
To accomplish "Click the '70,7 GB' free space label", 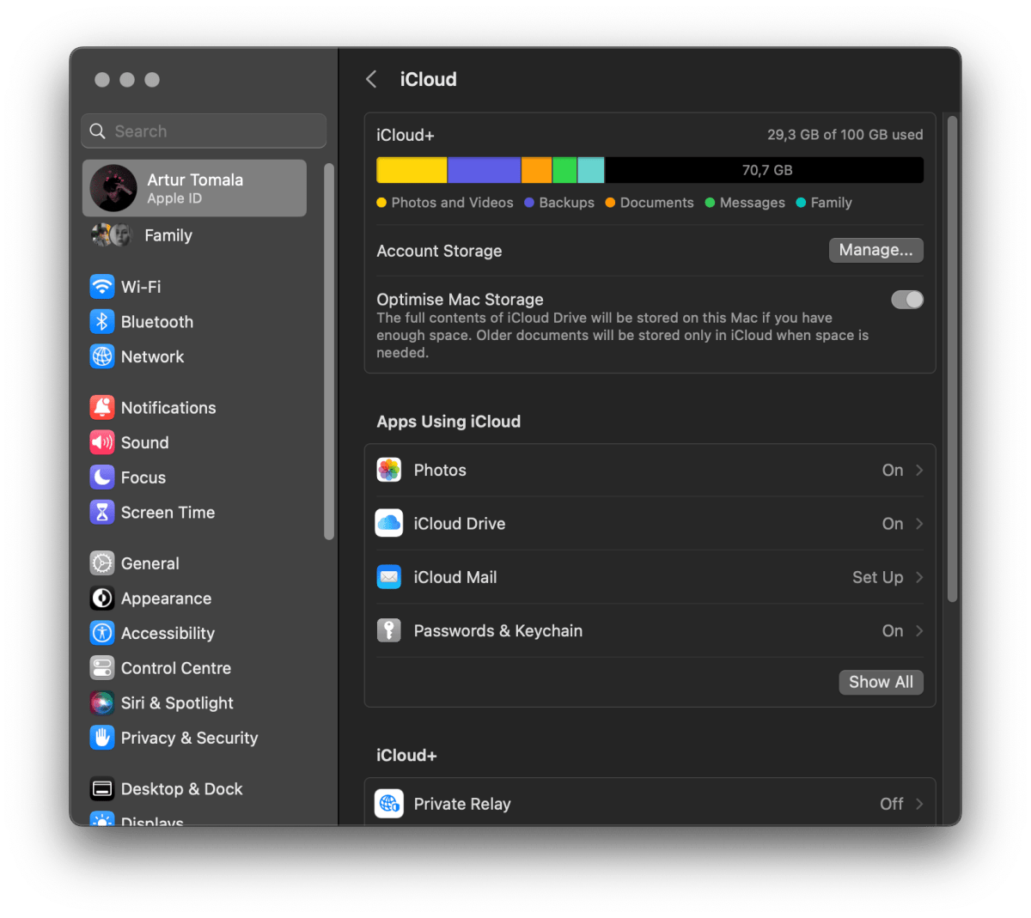I will tap(767, 170).
